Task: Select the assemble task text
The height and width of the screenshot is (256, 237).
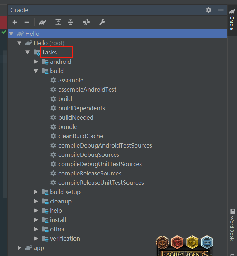Action: click(x=71, y=80)
